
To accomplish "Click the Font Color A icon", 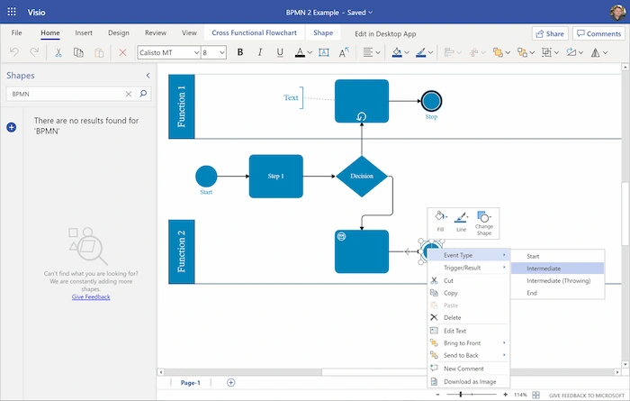I will (x=300, y=52).
